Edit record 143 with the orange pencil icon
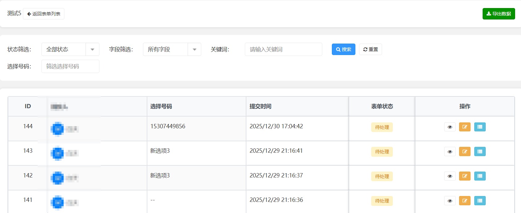The image size is (521, 213). (x=465, y=151)
